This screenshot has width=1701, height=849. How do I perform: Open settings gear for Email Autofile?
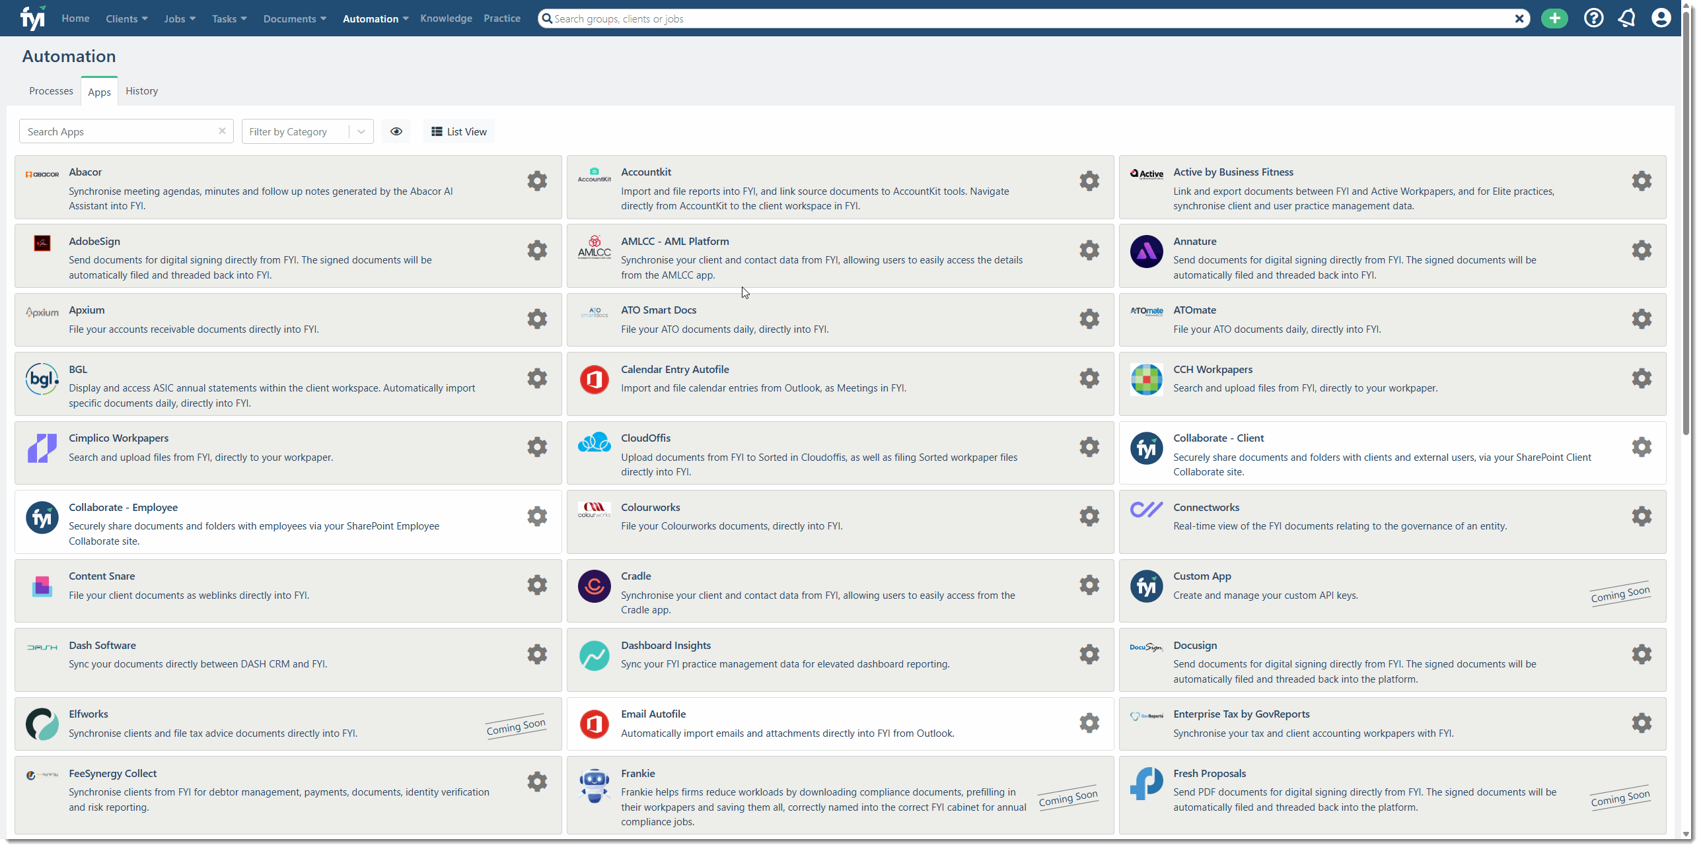pyautogui.click(x=1089, y=723)
